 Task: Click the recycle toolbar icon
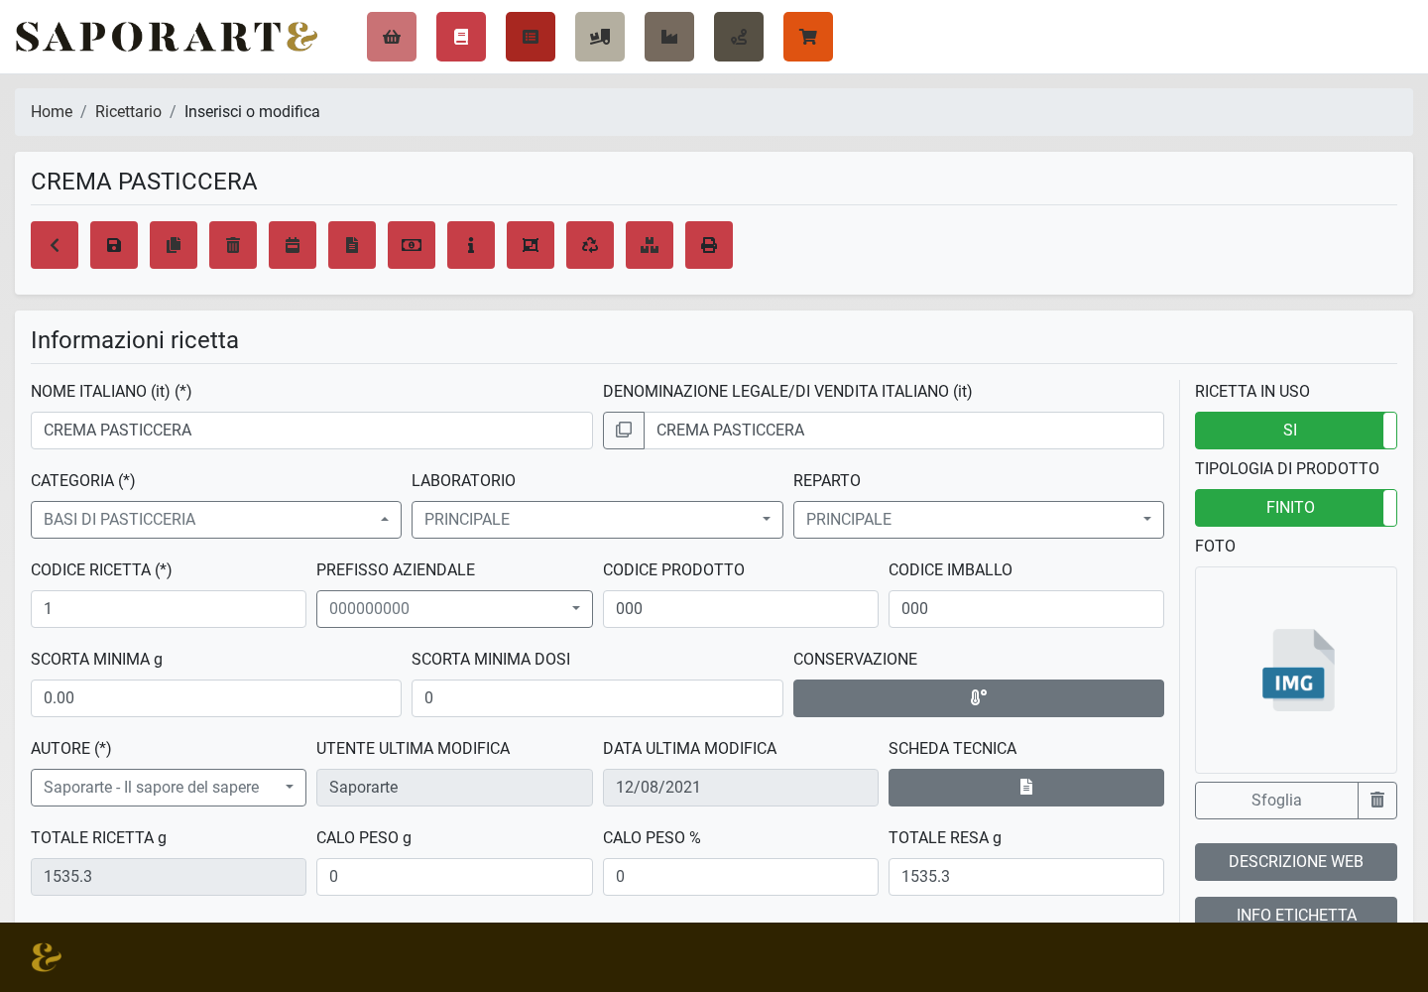[x=590, y=245]
